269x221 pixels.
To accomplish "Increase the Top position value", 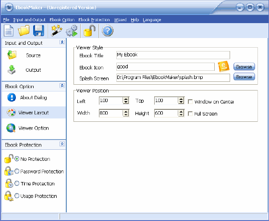I will (181, 99).
